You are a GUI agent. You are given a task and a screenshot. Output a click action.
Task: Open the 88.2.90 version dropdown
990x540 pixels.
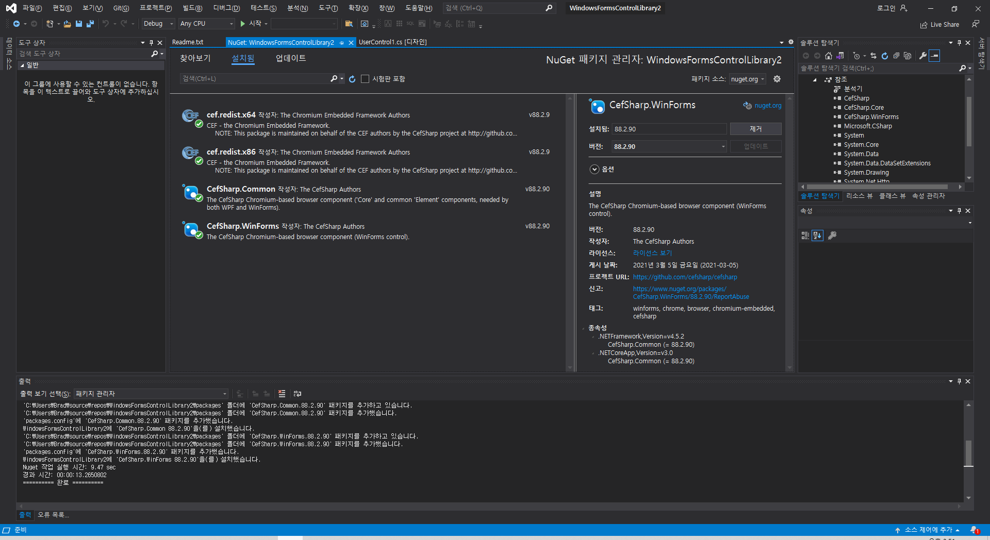click(669, 147)
